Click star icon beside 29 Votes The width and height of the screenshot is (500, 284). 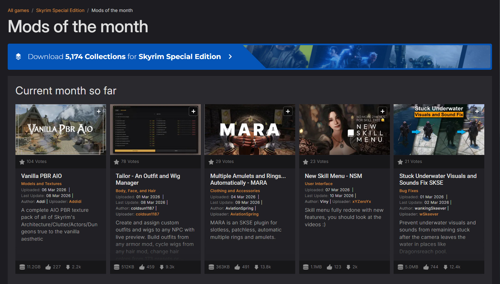tap(211, 162)
